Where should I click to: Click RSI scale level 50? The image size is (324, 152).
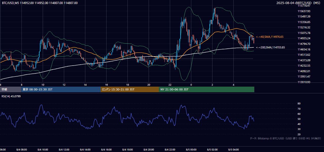pos(299,119)
